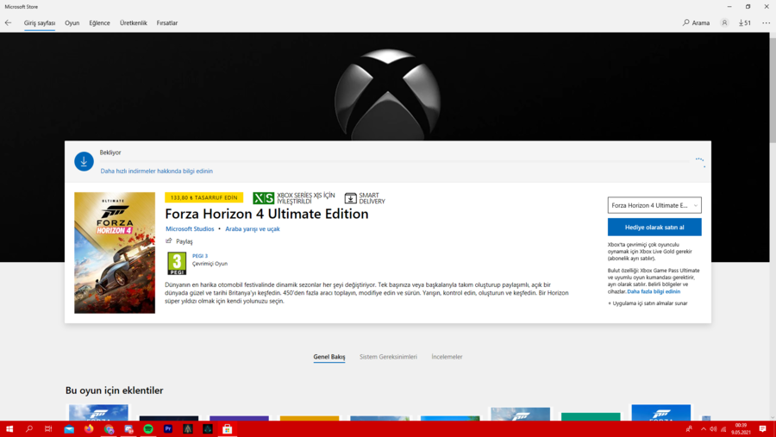This screenshot has height=437, width=776.
Task: Select the İncelemeler tab
Action: click(x=447, y=357)
